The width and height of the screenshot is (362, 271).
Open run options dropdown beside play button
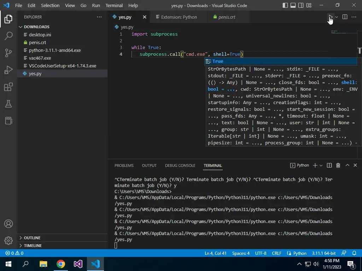point(337,17)
